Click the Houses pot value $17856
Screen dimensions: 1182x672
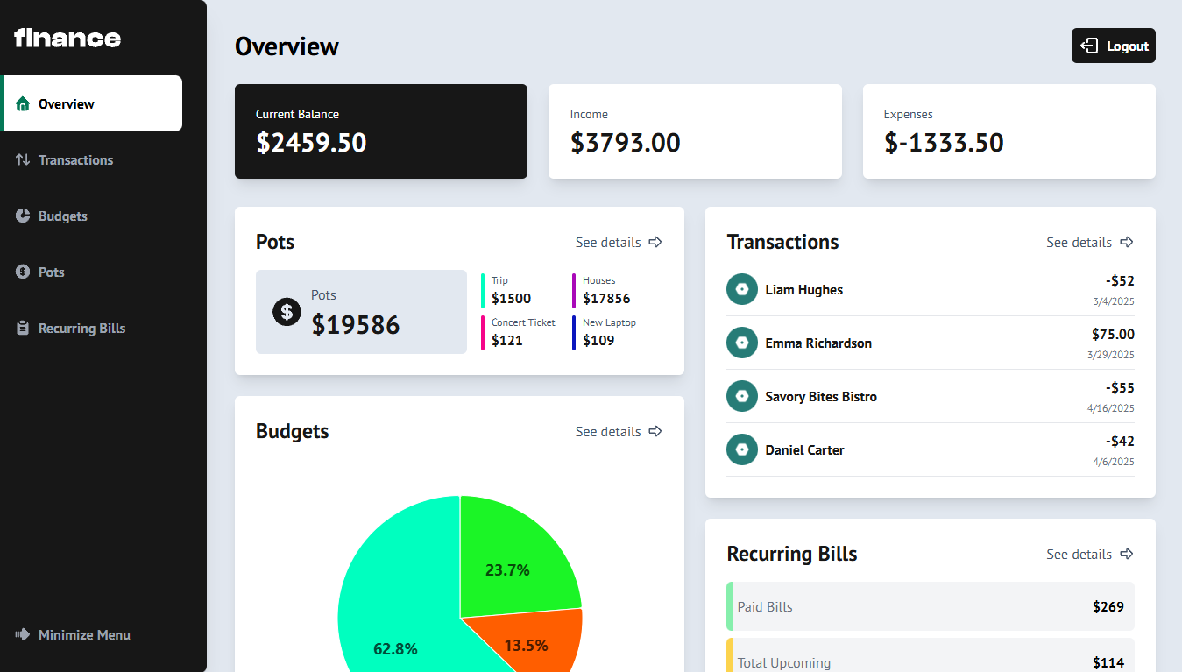click(x=606, y=299)
